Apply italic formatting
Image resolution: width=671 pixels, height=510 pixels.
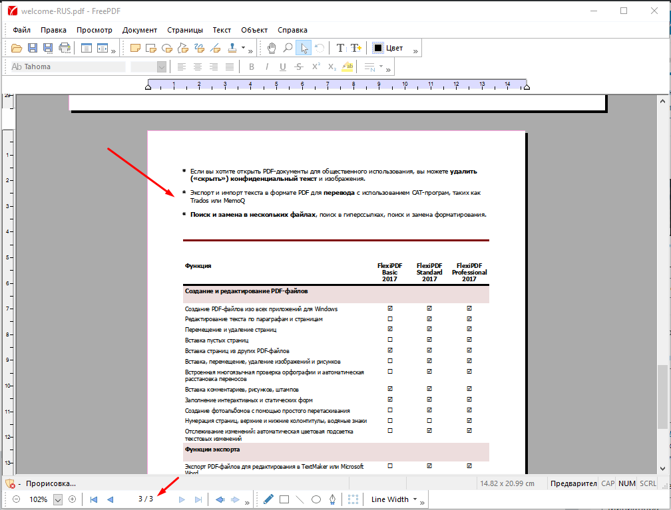(267, 66)
